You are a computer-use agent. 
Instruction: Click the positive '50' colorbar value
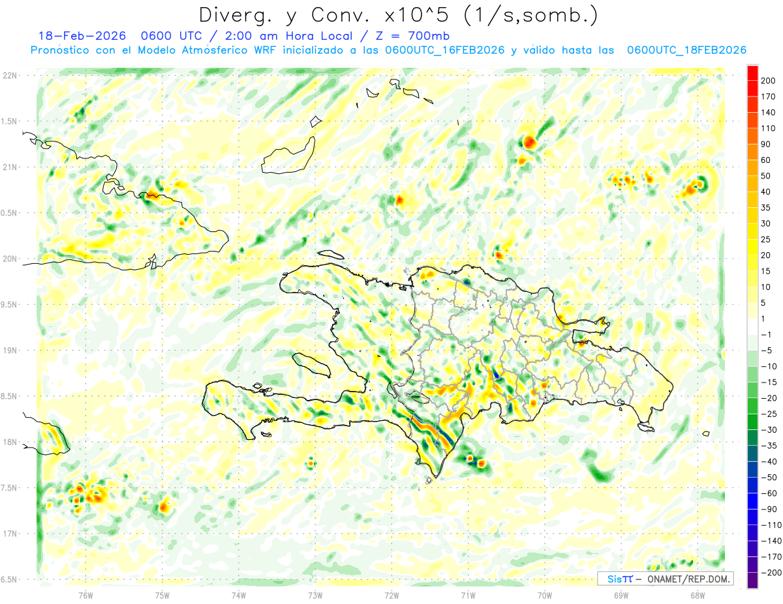tap(766, 177)
